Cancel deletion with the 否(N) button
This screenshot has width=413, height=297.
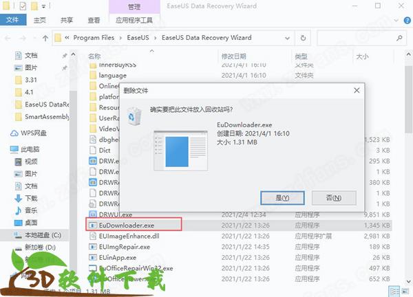coord(334,198)
